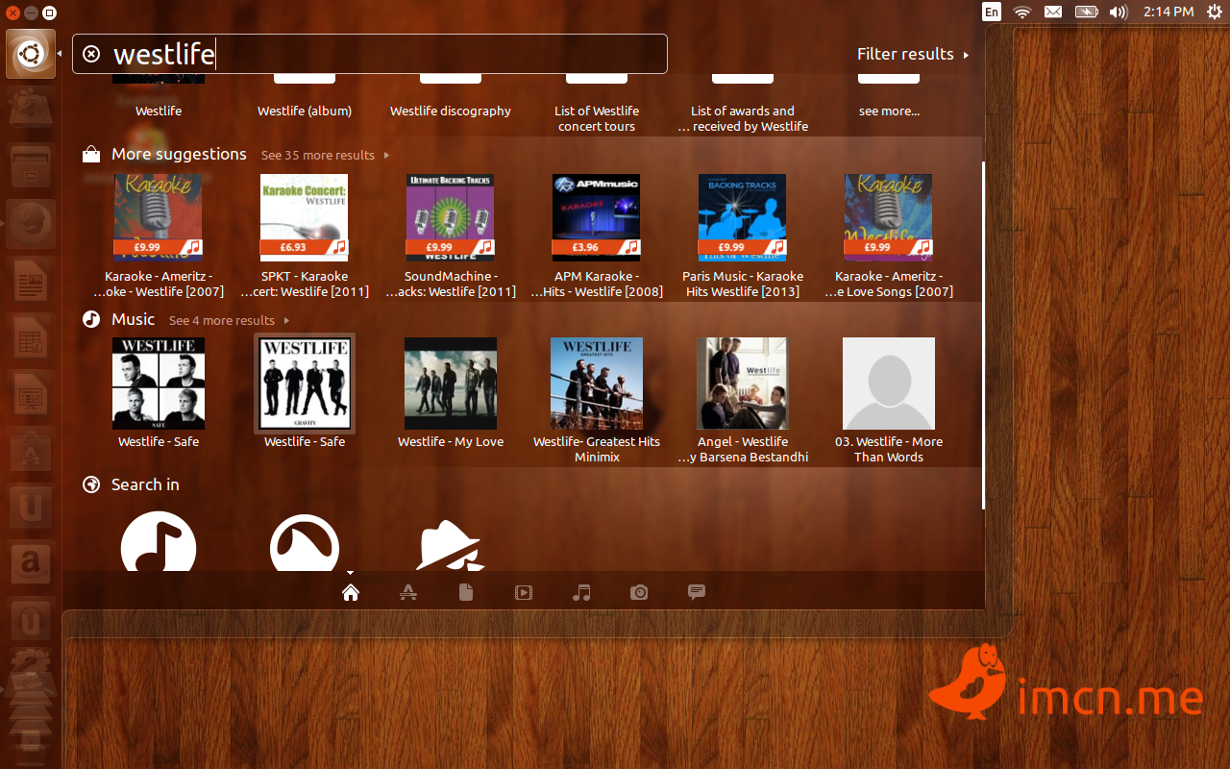This screenshot has width=1230, height=769.
Task: Launch LibreOffice Calc from launcher
Action: click(30, 337)
